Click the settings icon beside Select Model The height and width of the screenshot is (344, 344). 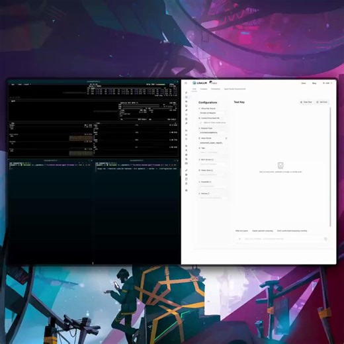coord(226,138)
